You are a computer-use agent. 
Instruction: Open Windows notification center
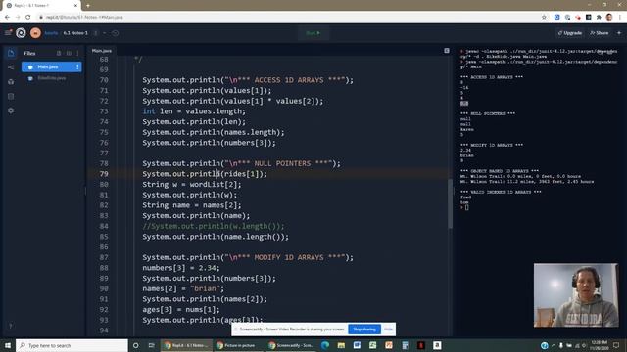616,345
